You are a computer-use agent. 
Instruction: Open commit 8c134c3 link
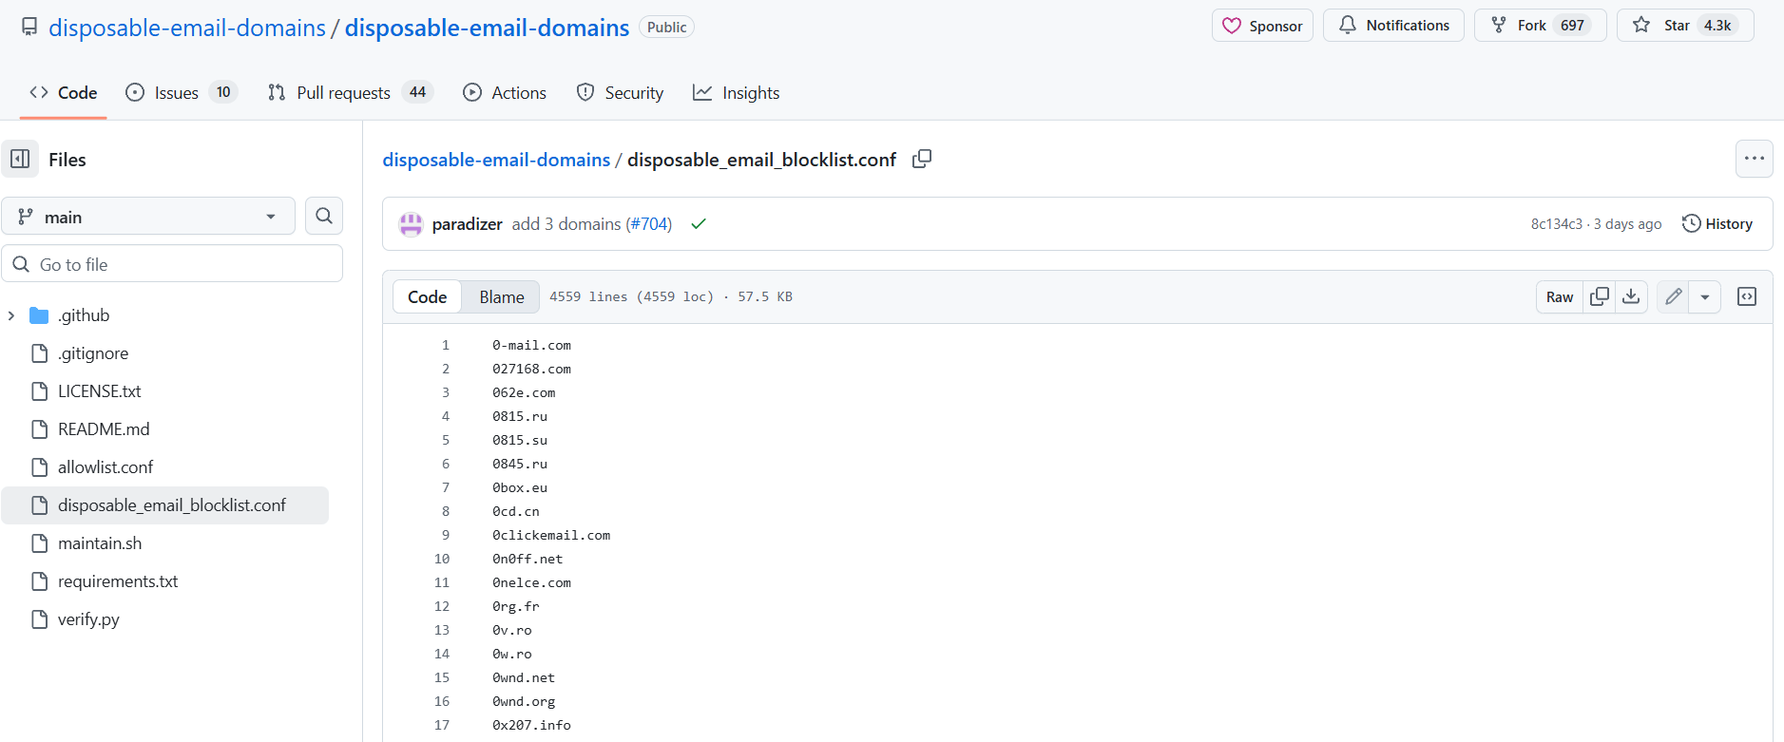(1556, 224)
